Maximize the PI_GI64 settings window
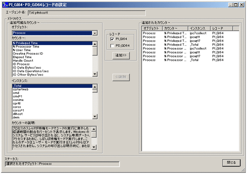The width and height of the screenshot is (247, 174). pos(236,5)
